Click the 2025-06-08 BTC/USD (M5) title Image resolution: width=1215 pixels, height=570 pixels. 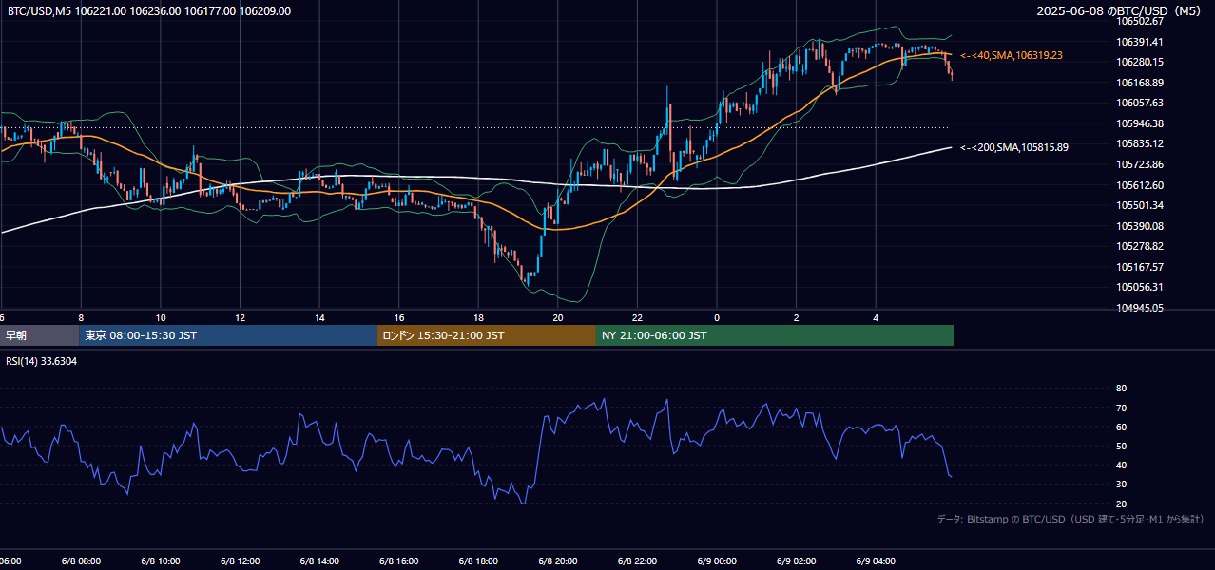point(1120,11)
